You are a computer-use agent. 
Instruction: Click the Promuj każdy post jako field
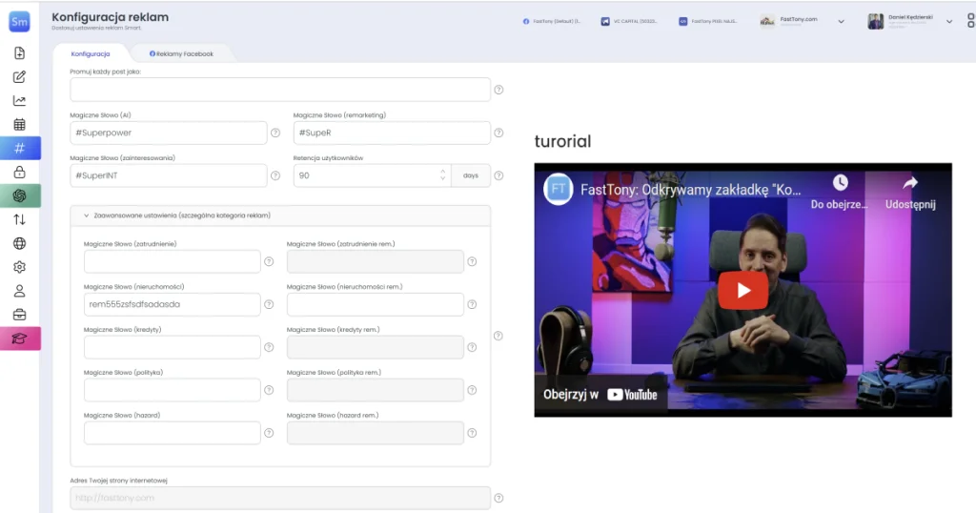pyautogui.click(x=280, y=90)
